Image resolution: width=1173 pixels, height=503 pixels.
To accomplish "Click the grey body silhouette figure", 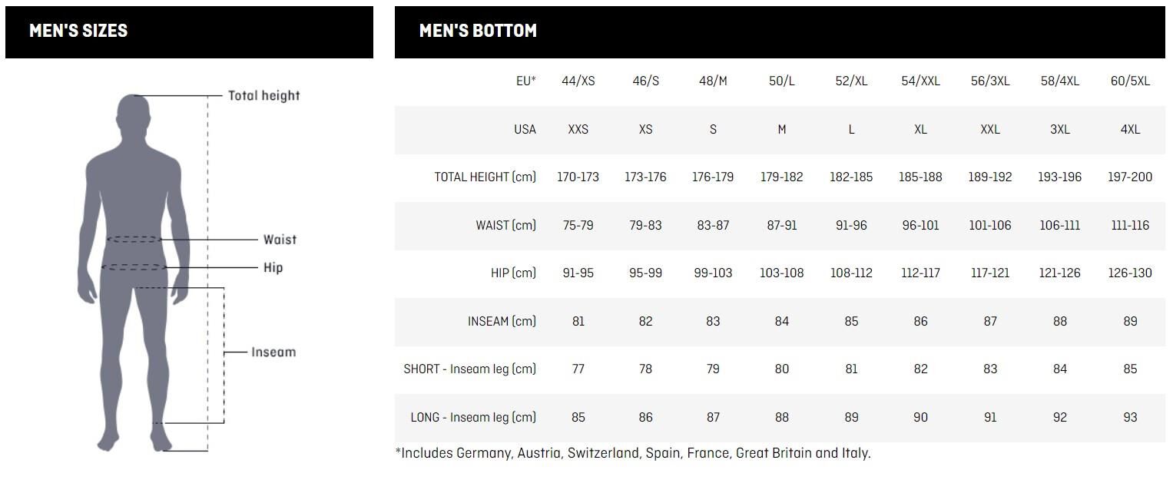I will [134, 269].
